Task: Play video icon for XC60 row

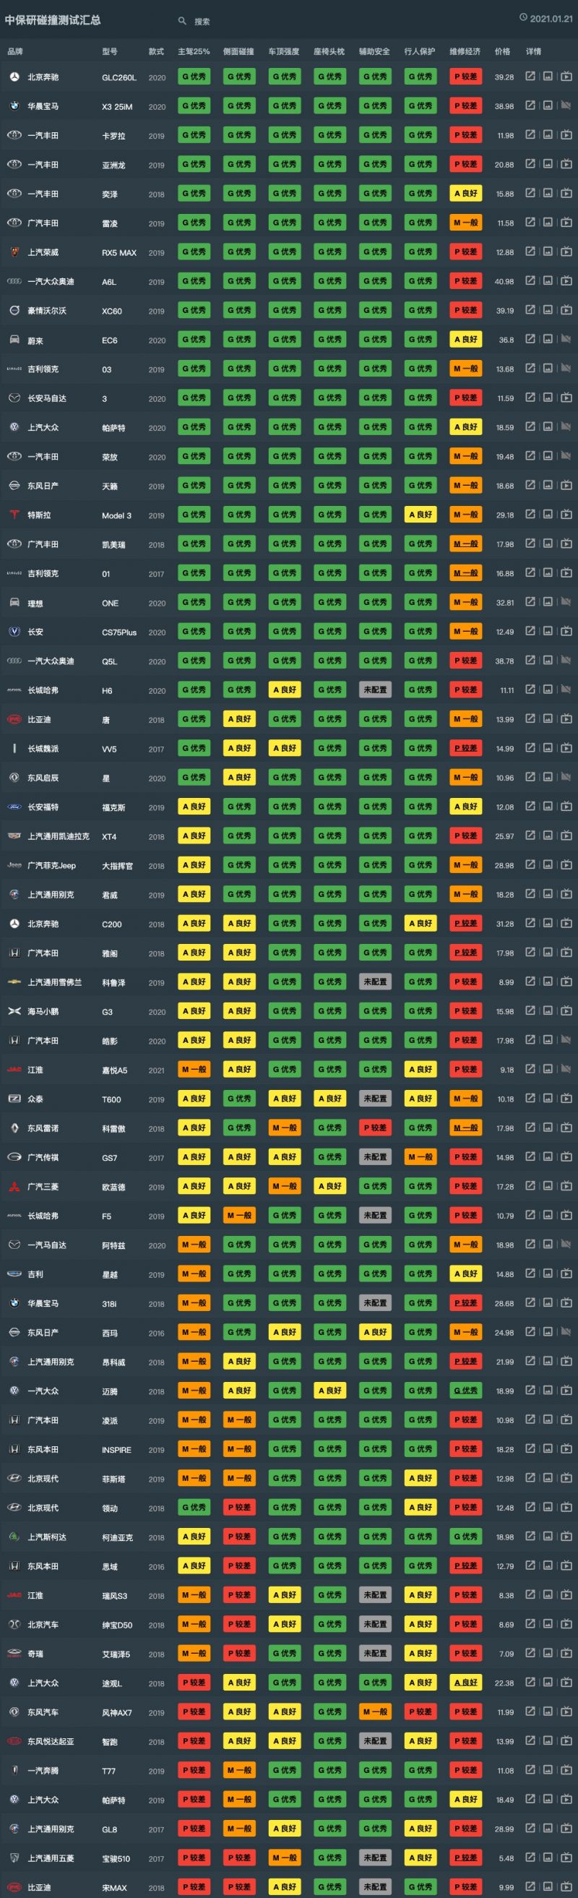Action: [566, 310]
